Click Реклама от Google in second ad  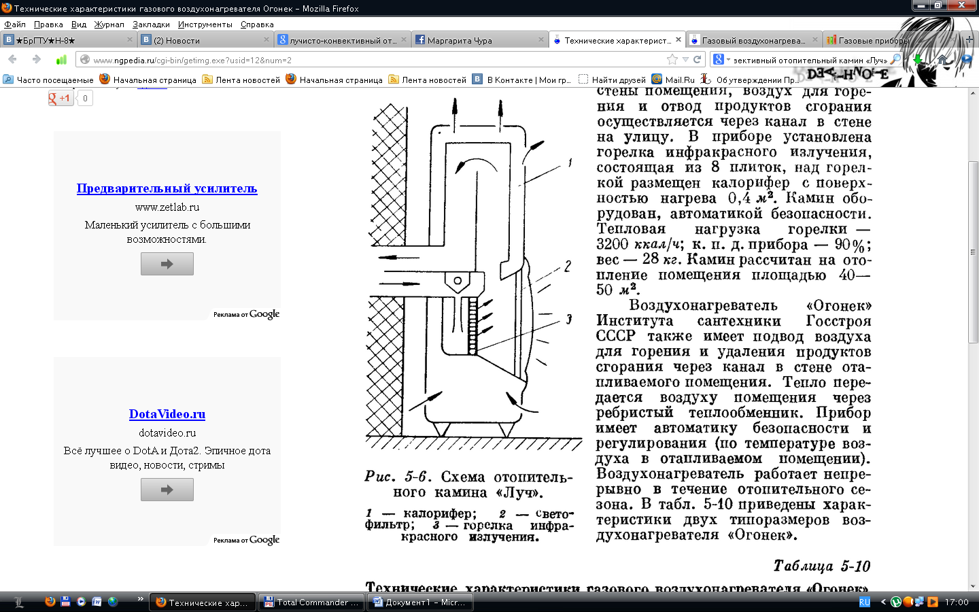246,540
